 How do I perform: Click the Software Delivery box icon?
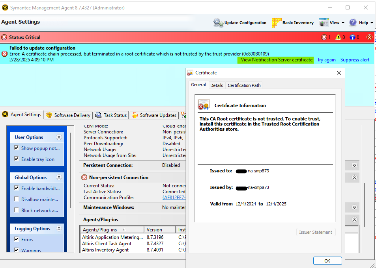coord(49,115)
